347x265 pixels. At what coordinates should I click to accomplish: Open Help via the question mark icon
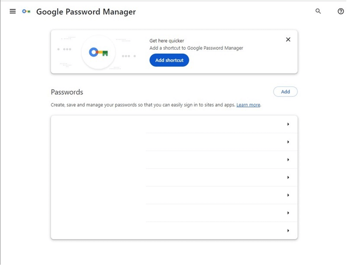[340, 11]
